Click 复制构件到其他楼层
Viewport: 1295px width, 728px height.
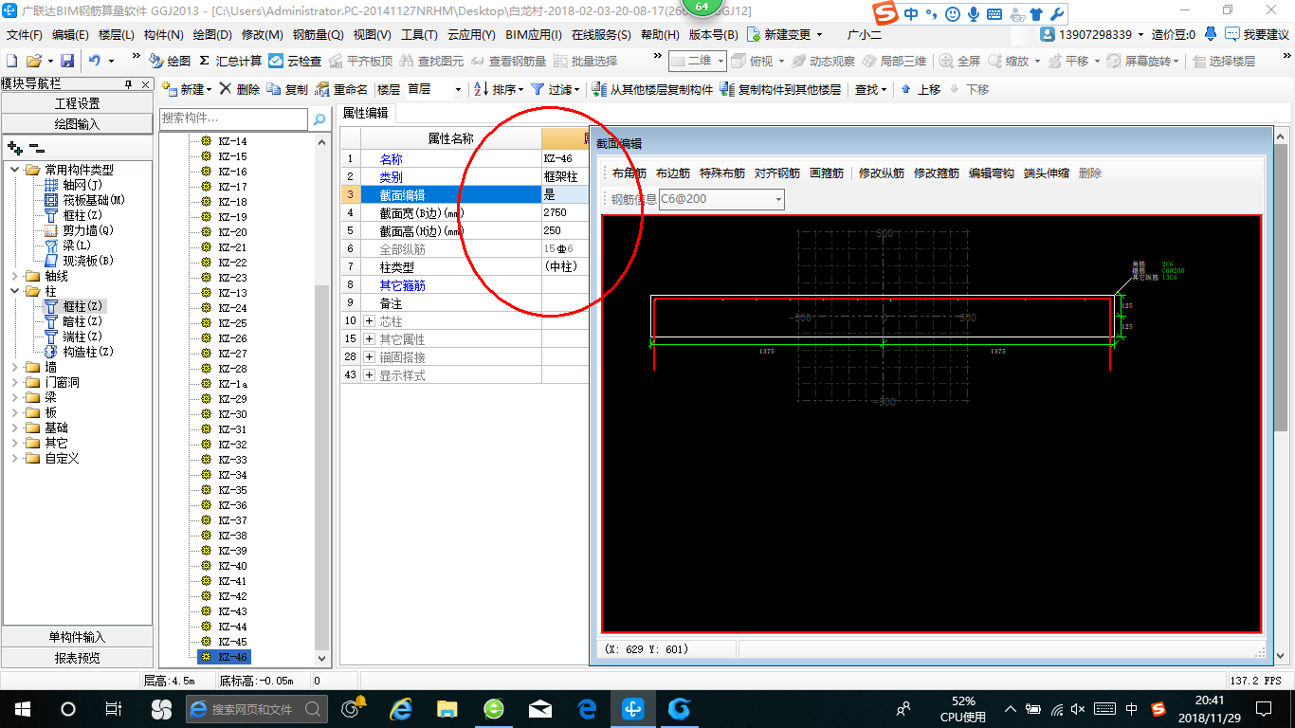tap(780, 89)
